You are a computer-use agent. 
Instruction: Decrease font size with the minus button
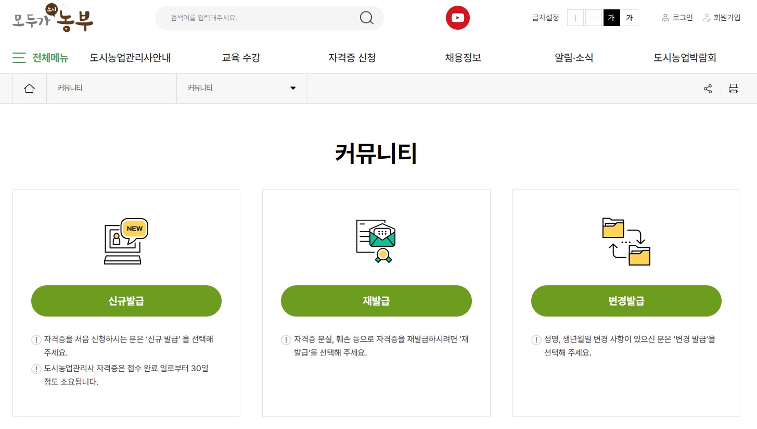click(x=593, y=17)
